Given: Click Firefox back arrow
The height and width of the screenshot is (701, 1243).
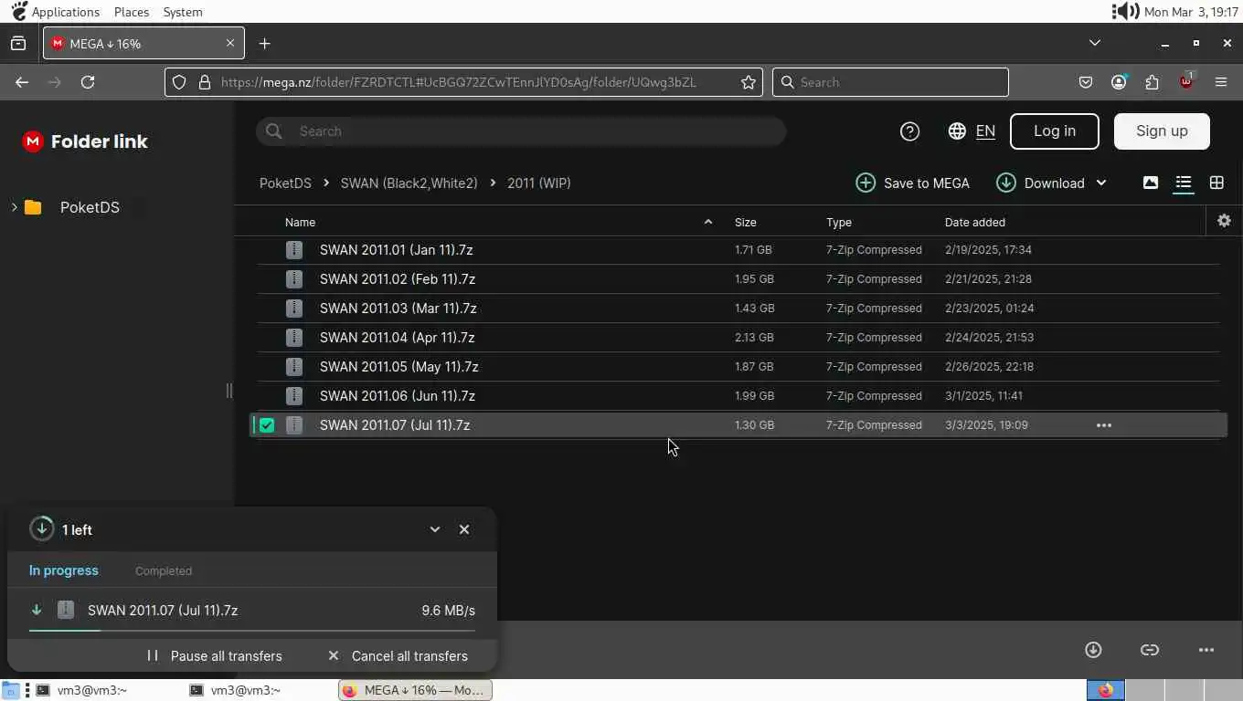Looking at the screenshot, I should point(22,82).
